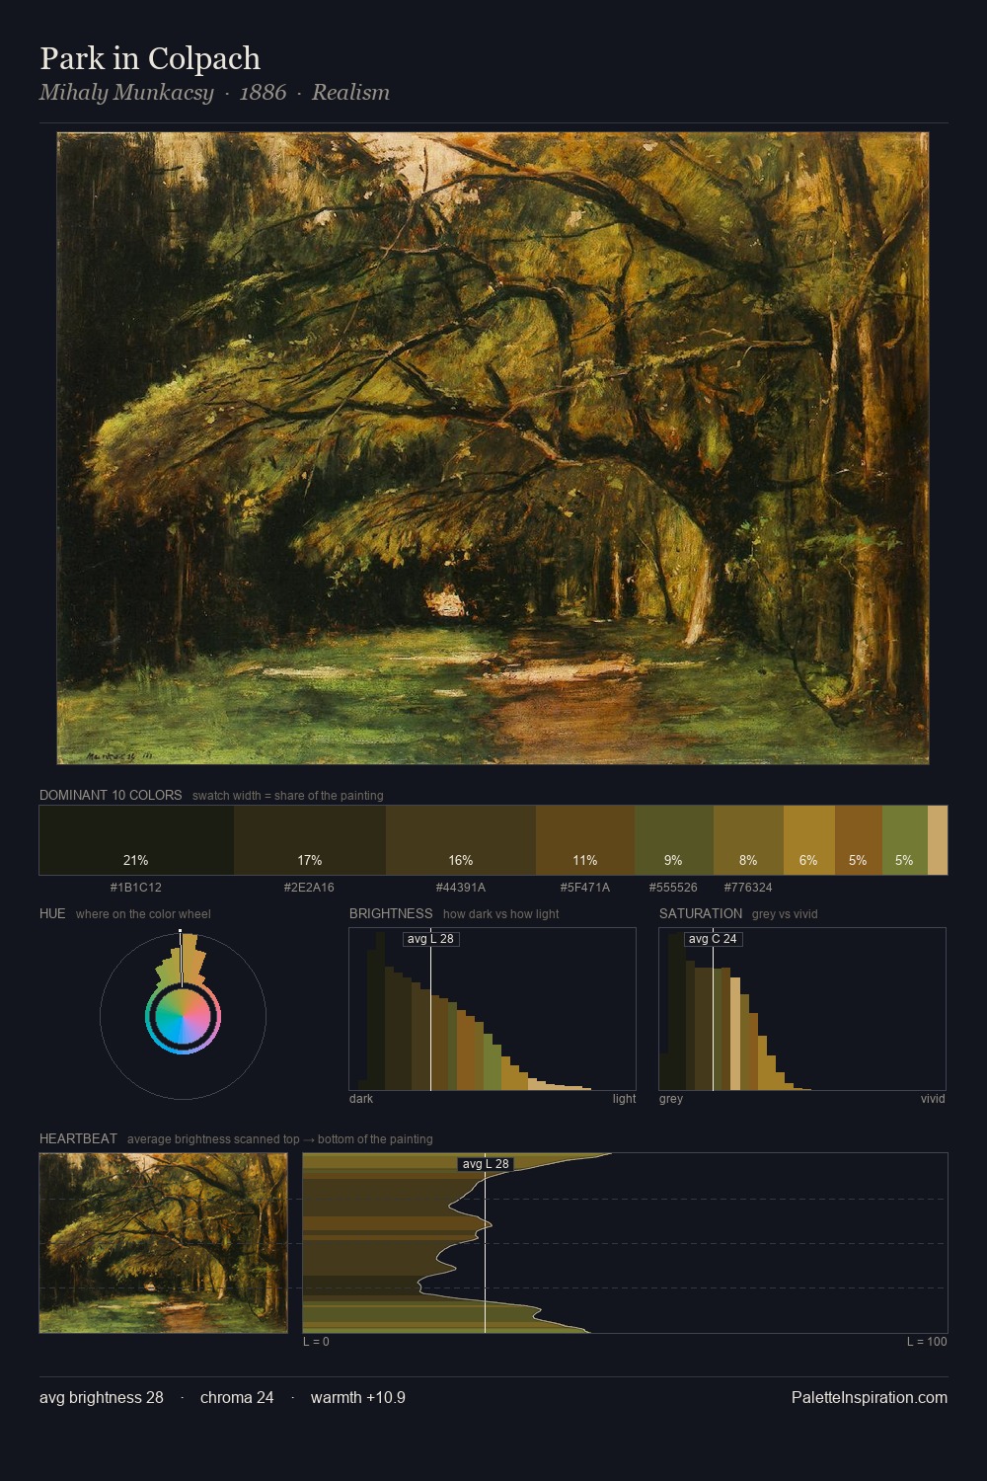Click the 'HEARTBEAT' section heading
987x1481 pixels.
[x=78, y=1138]
